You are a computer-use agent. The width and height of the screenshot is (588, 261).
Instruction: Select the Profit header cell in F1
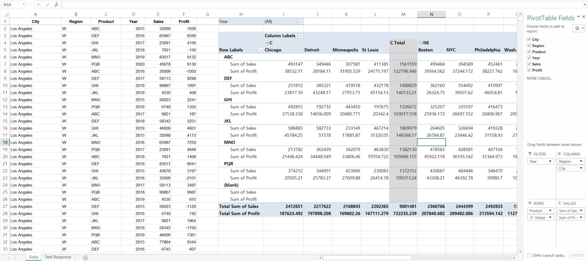(x=184, y=21)
